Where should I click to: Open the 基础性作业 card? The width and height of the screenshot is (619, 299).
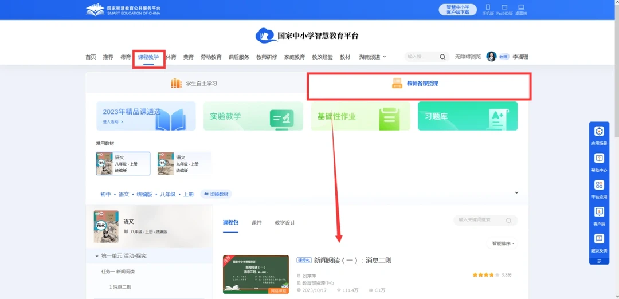(x=361, y=116)
